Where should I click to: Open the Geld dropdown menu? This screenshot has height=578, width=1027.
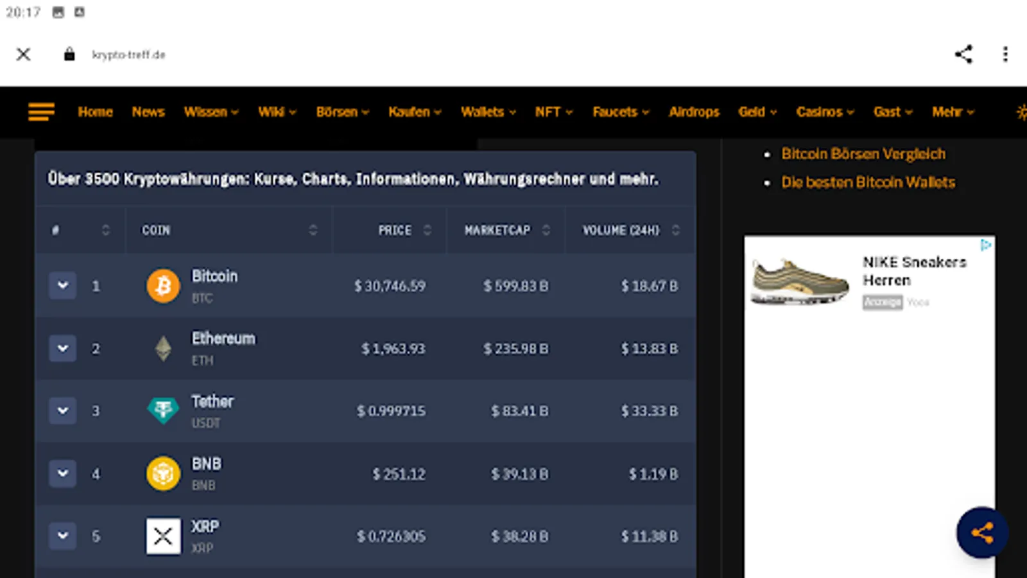click(757, 112)
